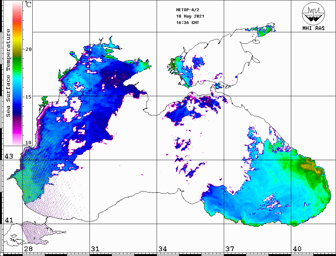Click the longitude label '40'

point(297,249)
